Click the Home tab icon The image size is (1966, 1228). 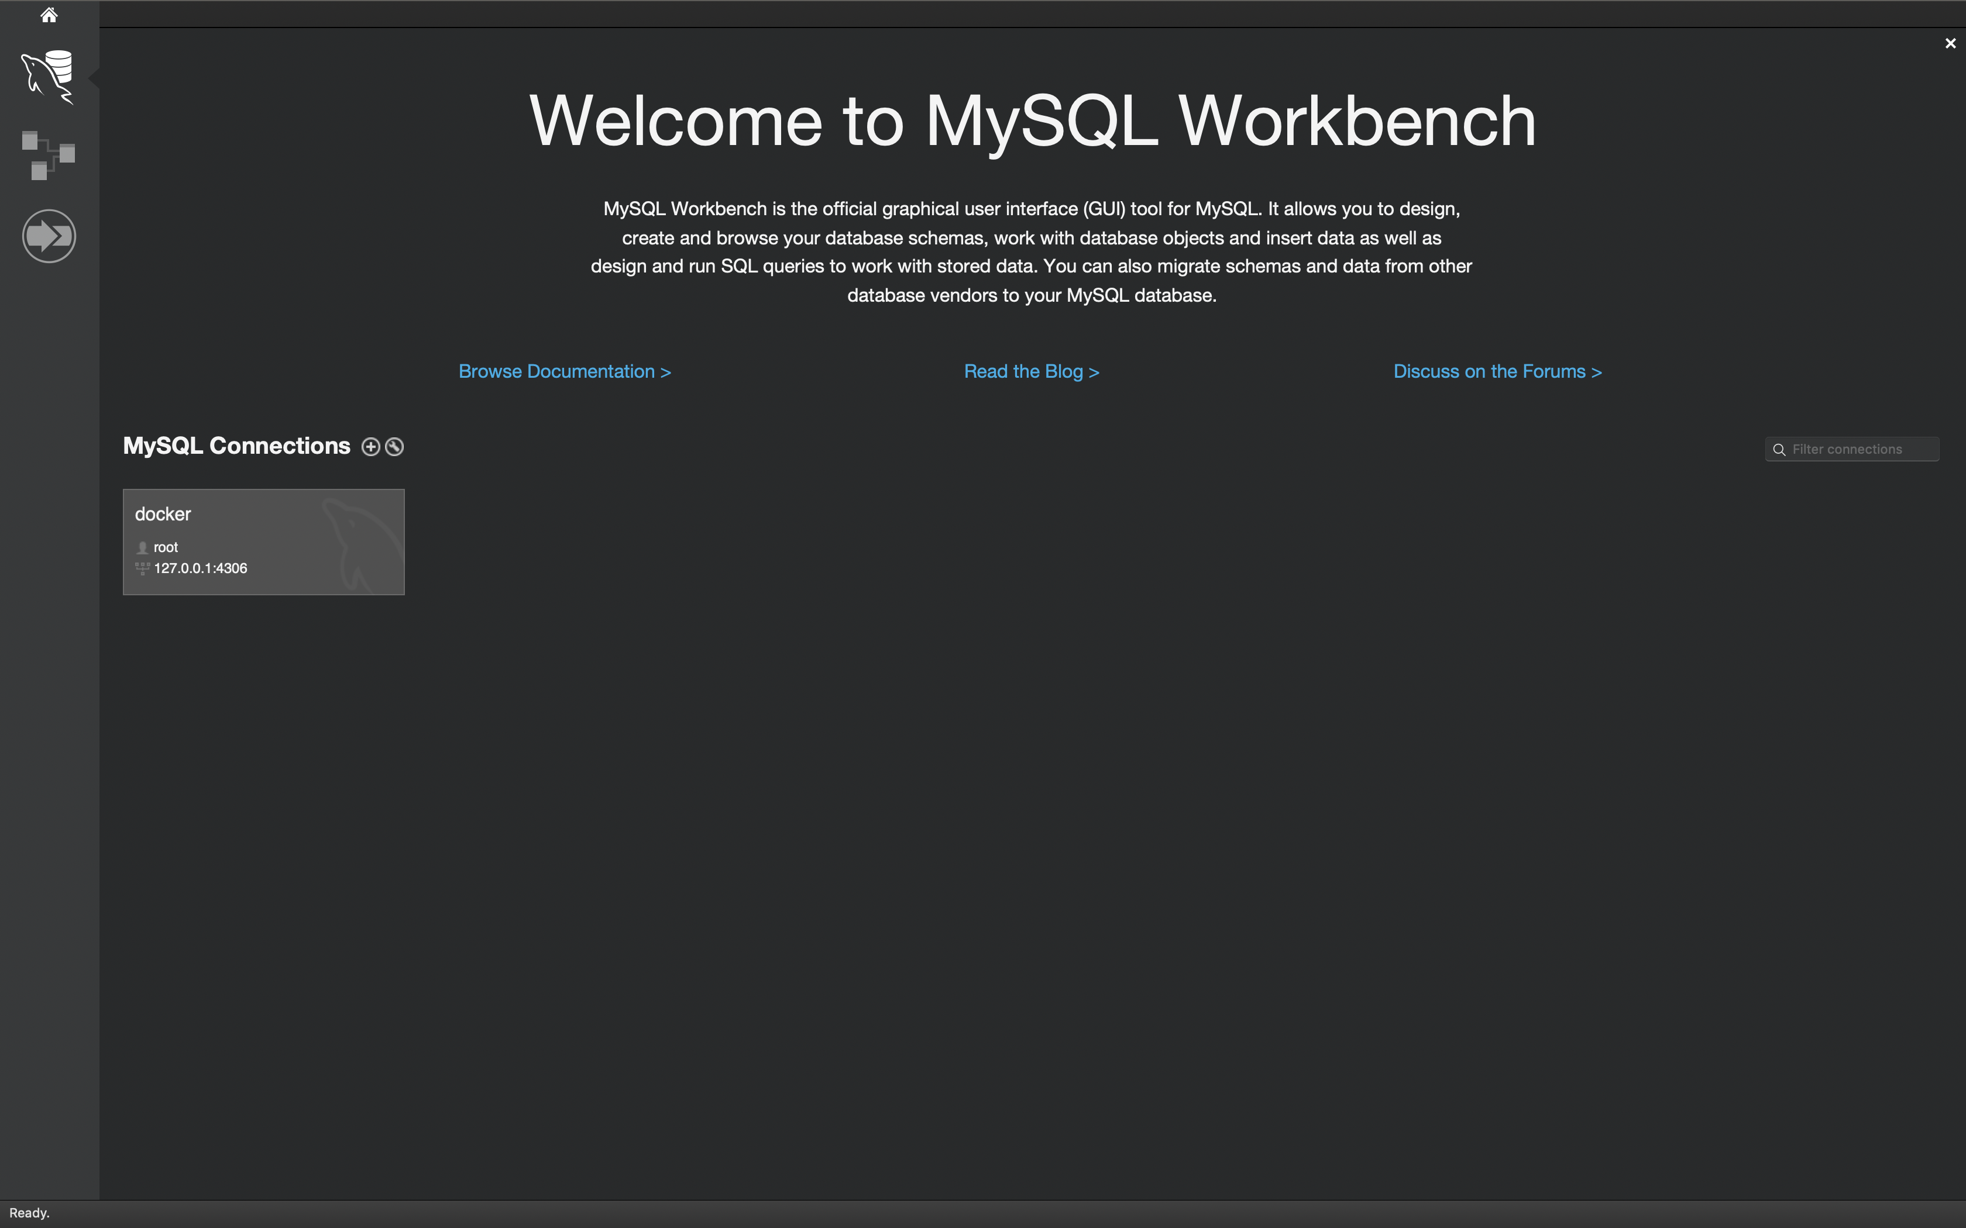tap(49, 15)
